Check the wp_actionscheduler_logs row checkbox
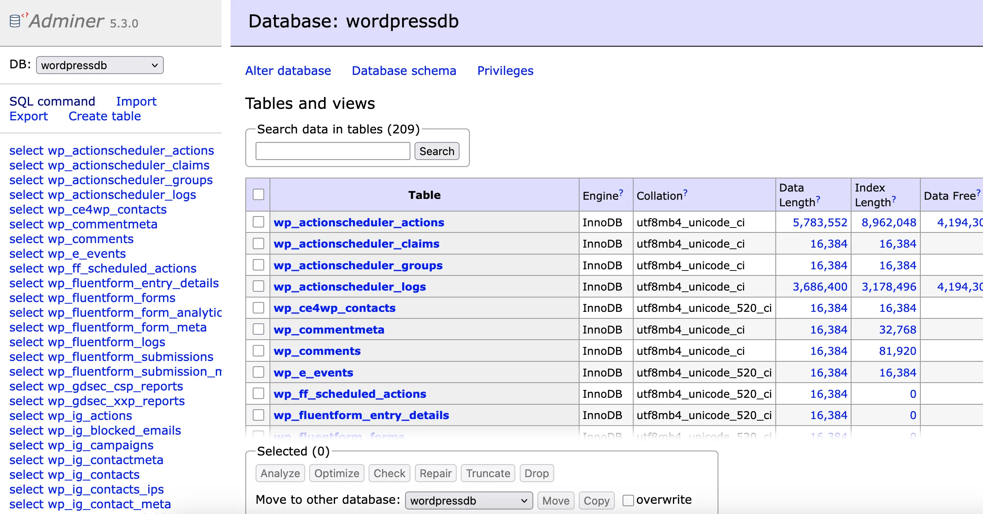The width and height of the screenshot is (983, 514). pos(258,286)
